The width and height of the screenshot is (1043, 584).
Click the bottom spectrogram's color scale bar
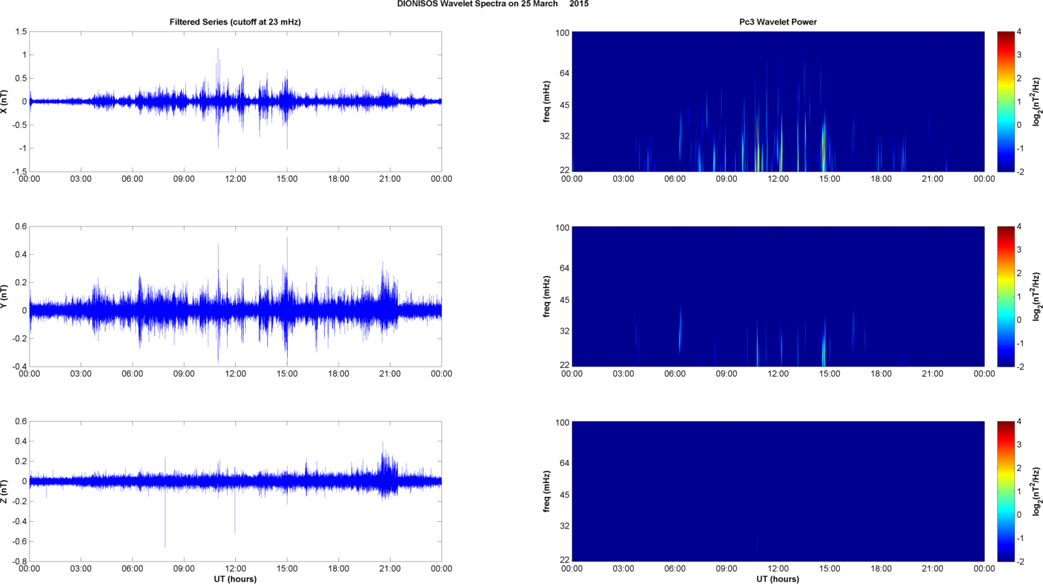pyautogui.click(x=1005, y=491)
